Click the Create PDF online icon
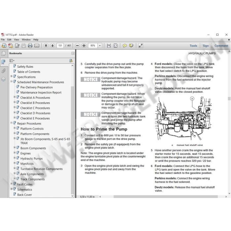This screenshot has width=231, height=231. pos(4,46)
